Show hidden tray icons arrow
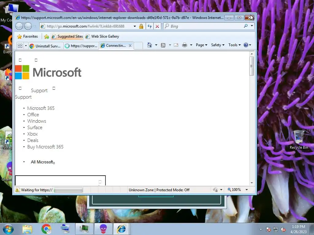Image resolution: width=314 pixels, height=235 pixels. [x=261, y=229]
